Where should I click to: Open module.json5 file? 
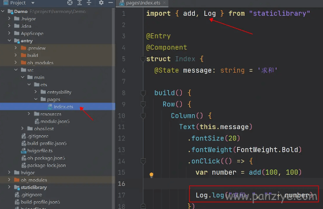coord(55,121)
